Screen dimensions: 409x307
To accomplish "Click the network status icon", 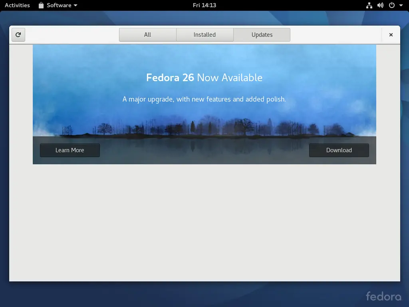I will [369, 5].
